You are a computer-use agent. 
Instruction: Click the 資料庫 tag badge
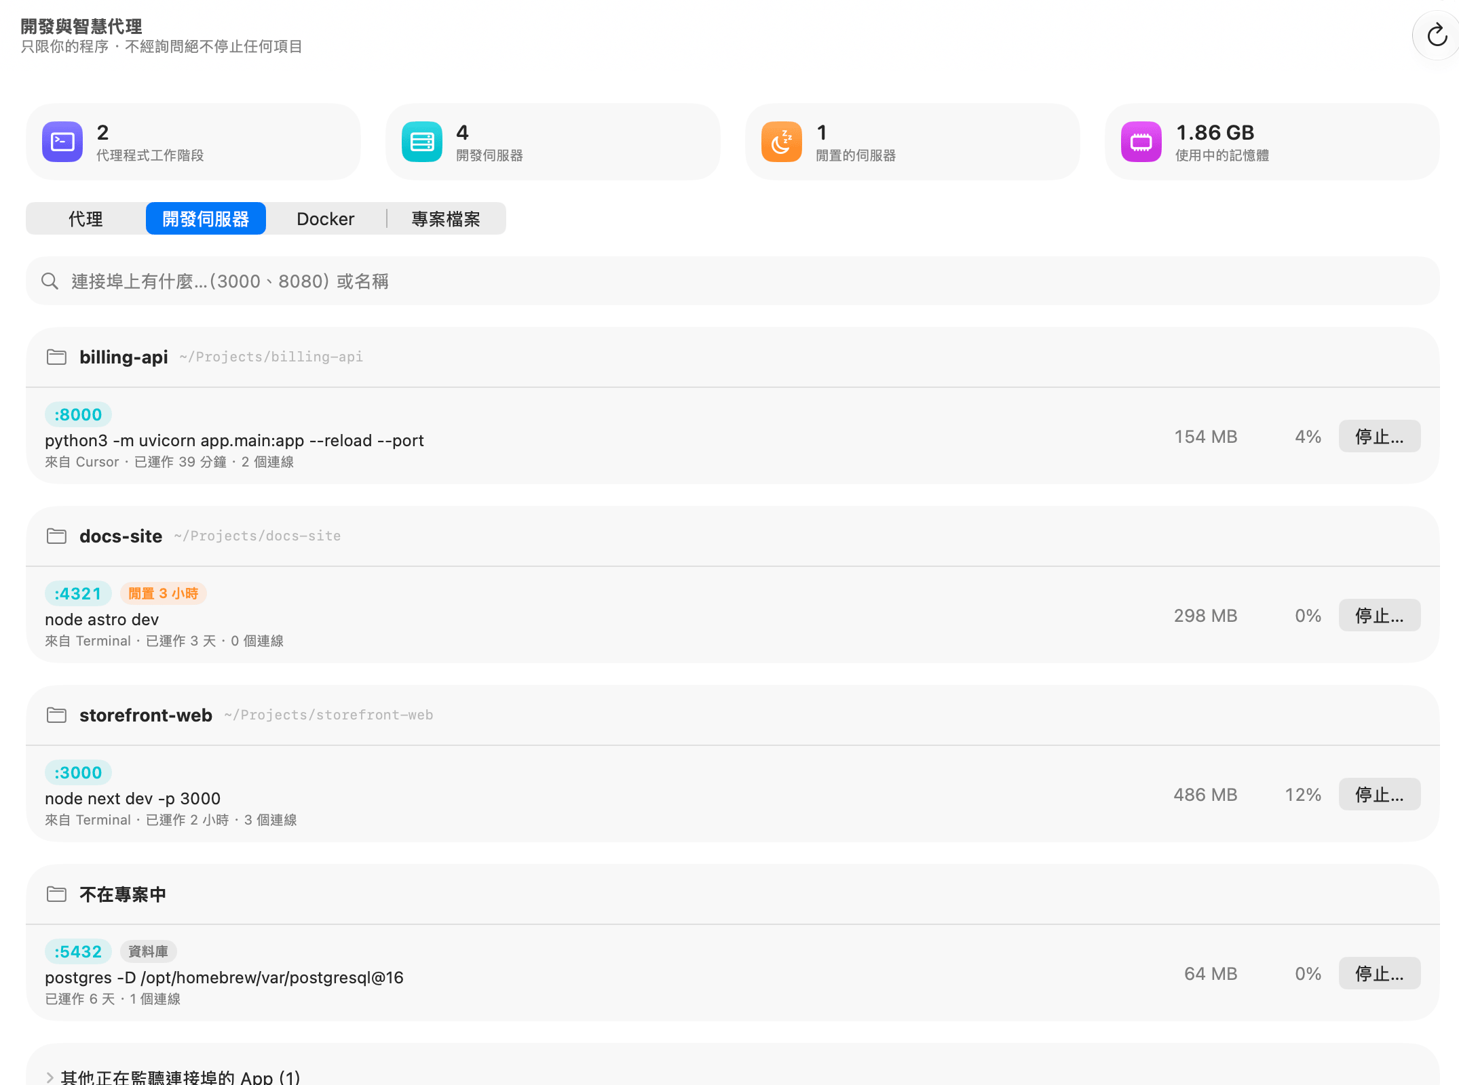[149, 951]
